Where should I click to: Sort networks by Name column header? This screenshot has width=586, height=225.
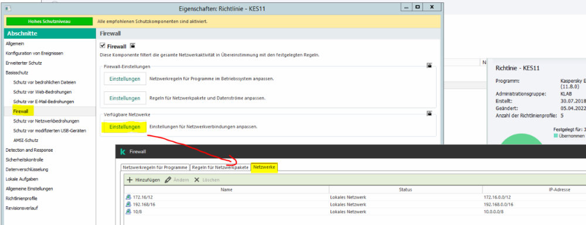click(226, 190)
